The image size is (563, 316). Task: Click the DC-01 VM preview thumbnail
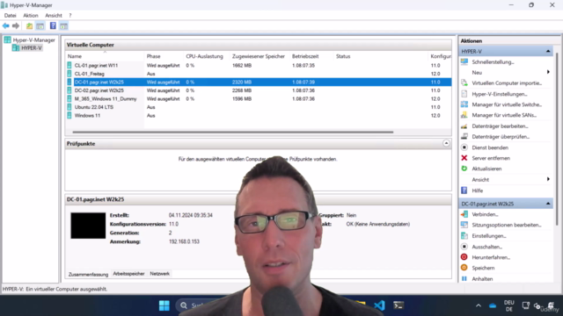[88, 226]
